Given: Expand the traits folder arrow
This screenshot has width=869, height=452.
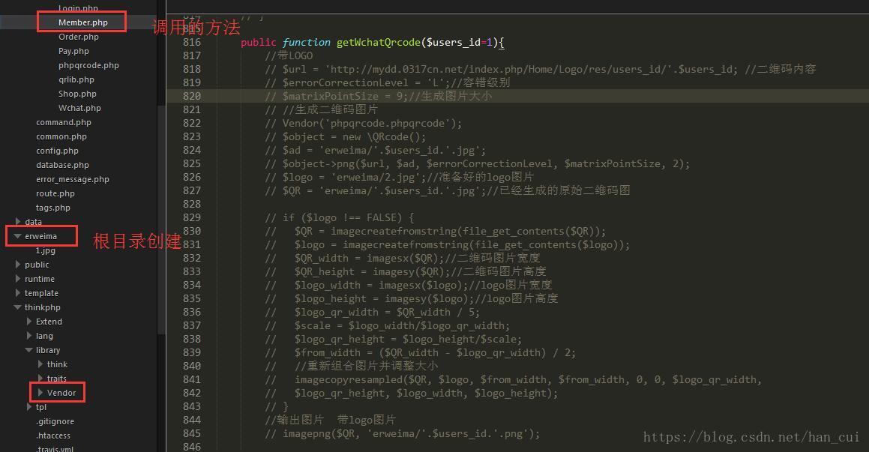Looking at the screenshot, I should click(x=40, y=379).
